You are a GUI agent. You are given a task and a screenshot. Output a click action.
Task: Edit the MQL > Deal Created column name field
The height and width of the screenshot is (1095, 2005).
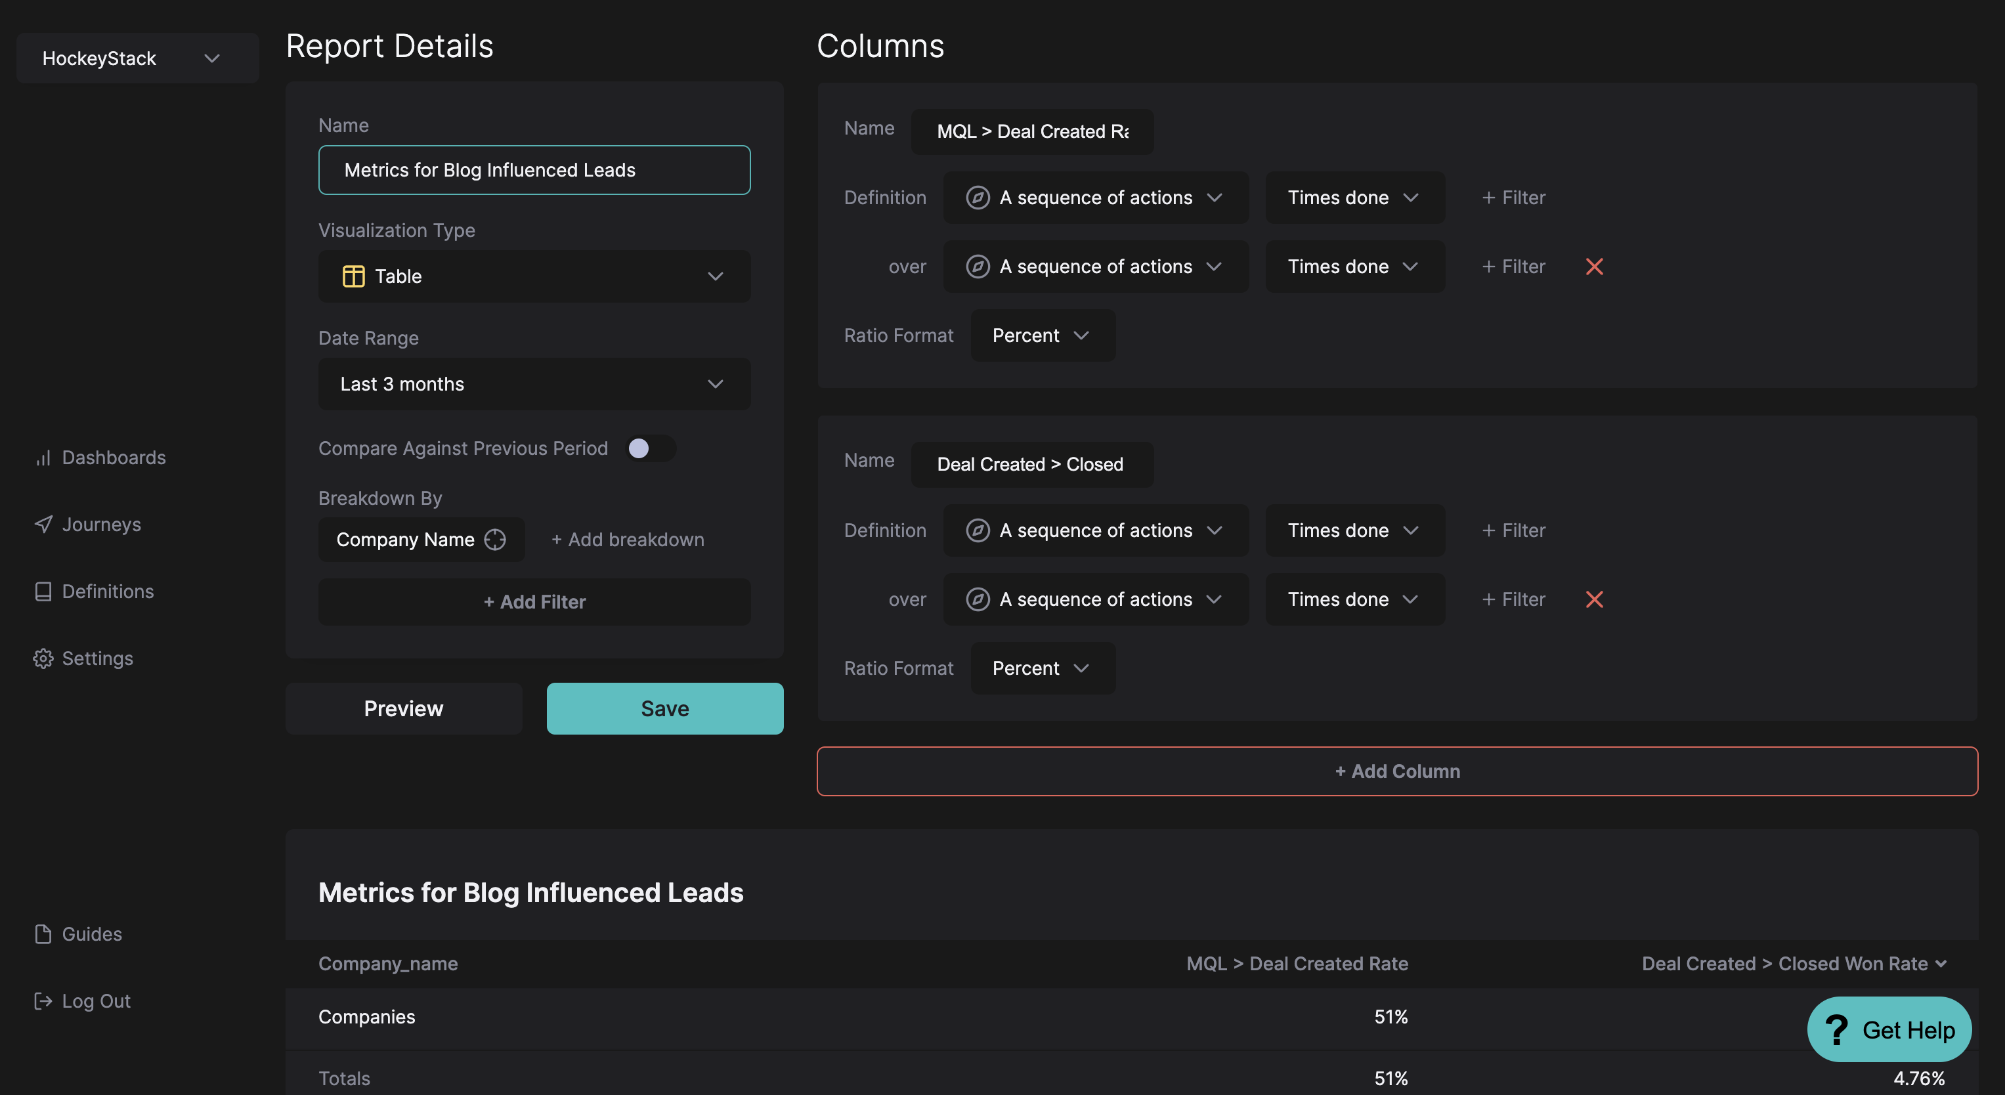(x=1032, y=131)
